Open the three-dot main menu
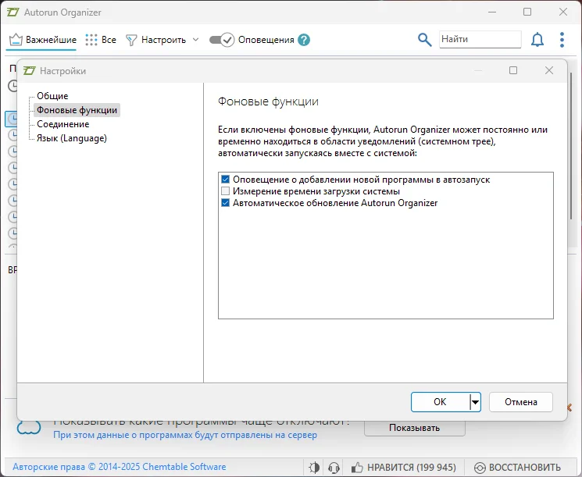Screen dimensions: 582x477 [562, 40]
